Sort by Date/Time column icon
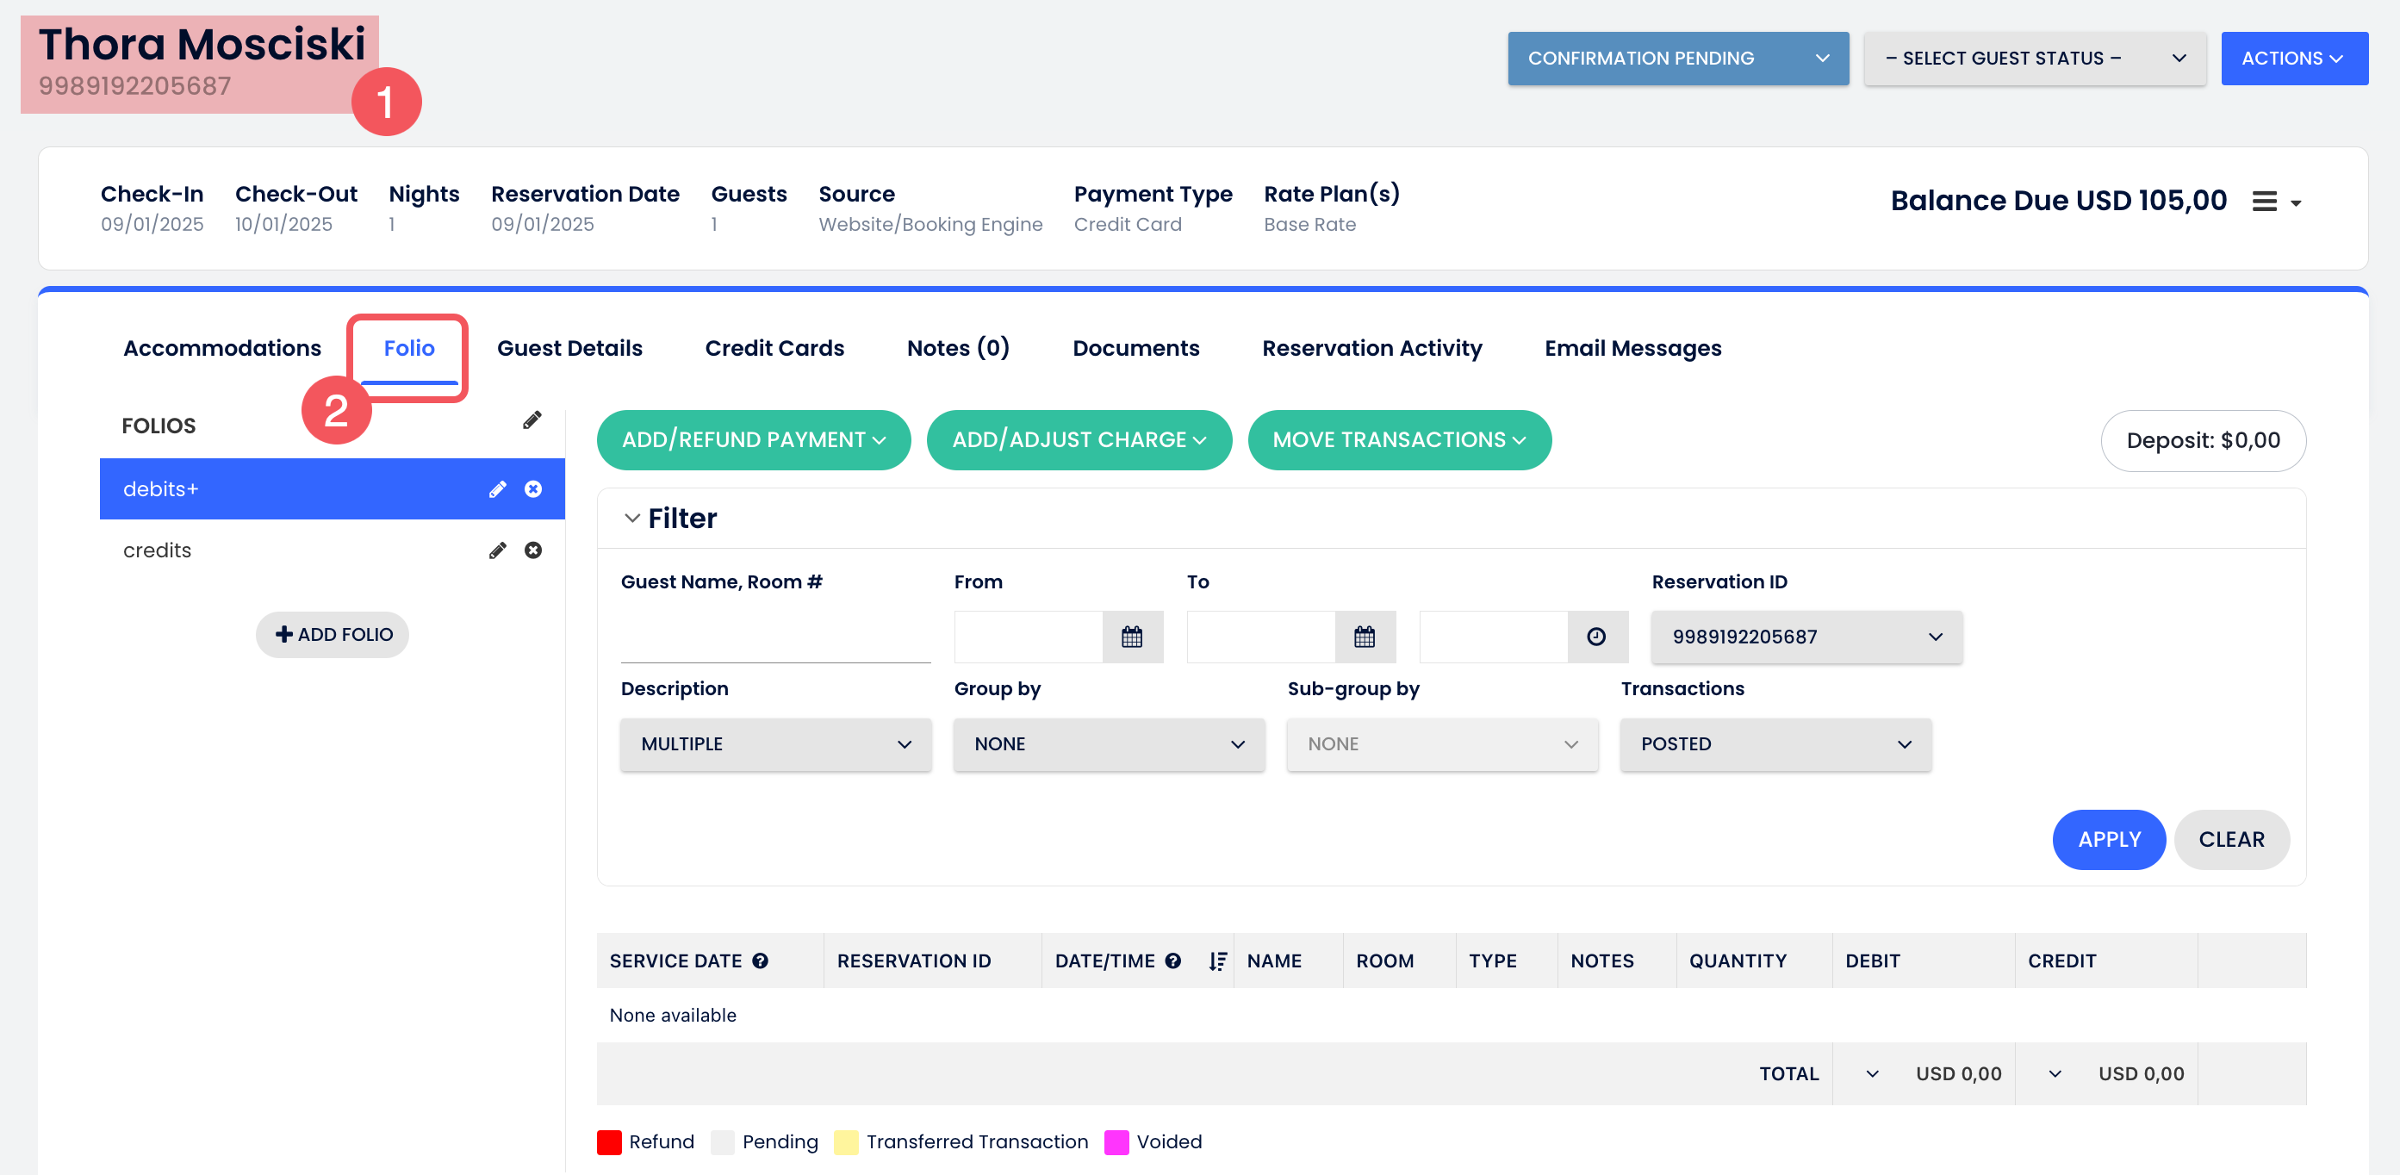 tap(1216, 961)
